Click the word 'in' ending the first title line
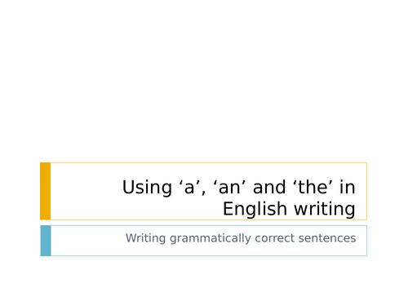The width and height of the screenshot is (408, 306). [348, 187]
